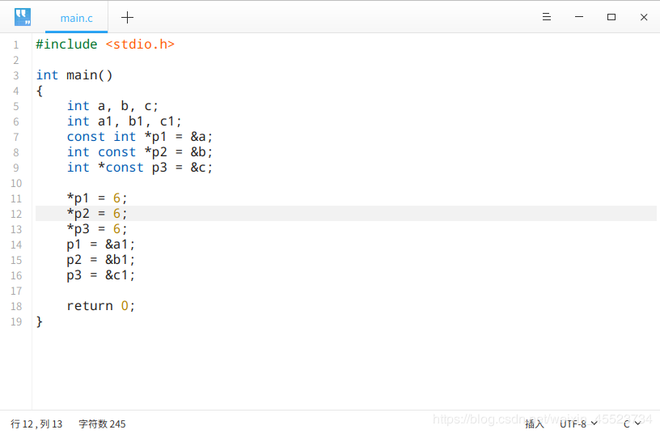Click the line and column indicator
Image resolution: width=660 pixels, height=434 pixels.
36,423
